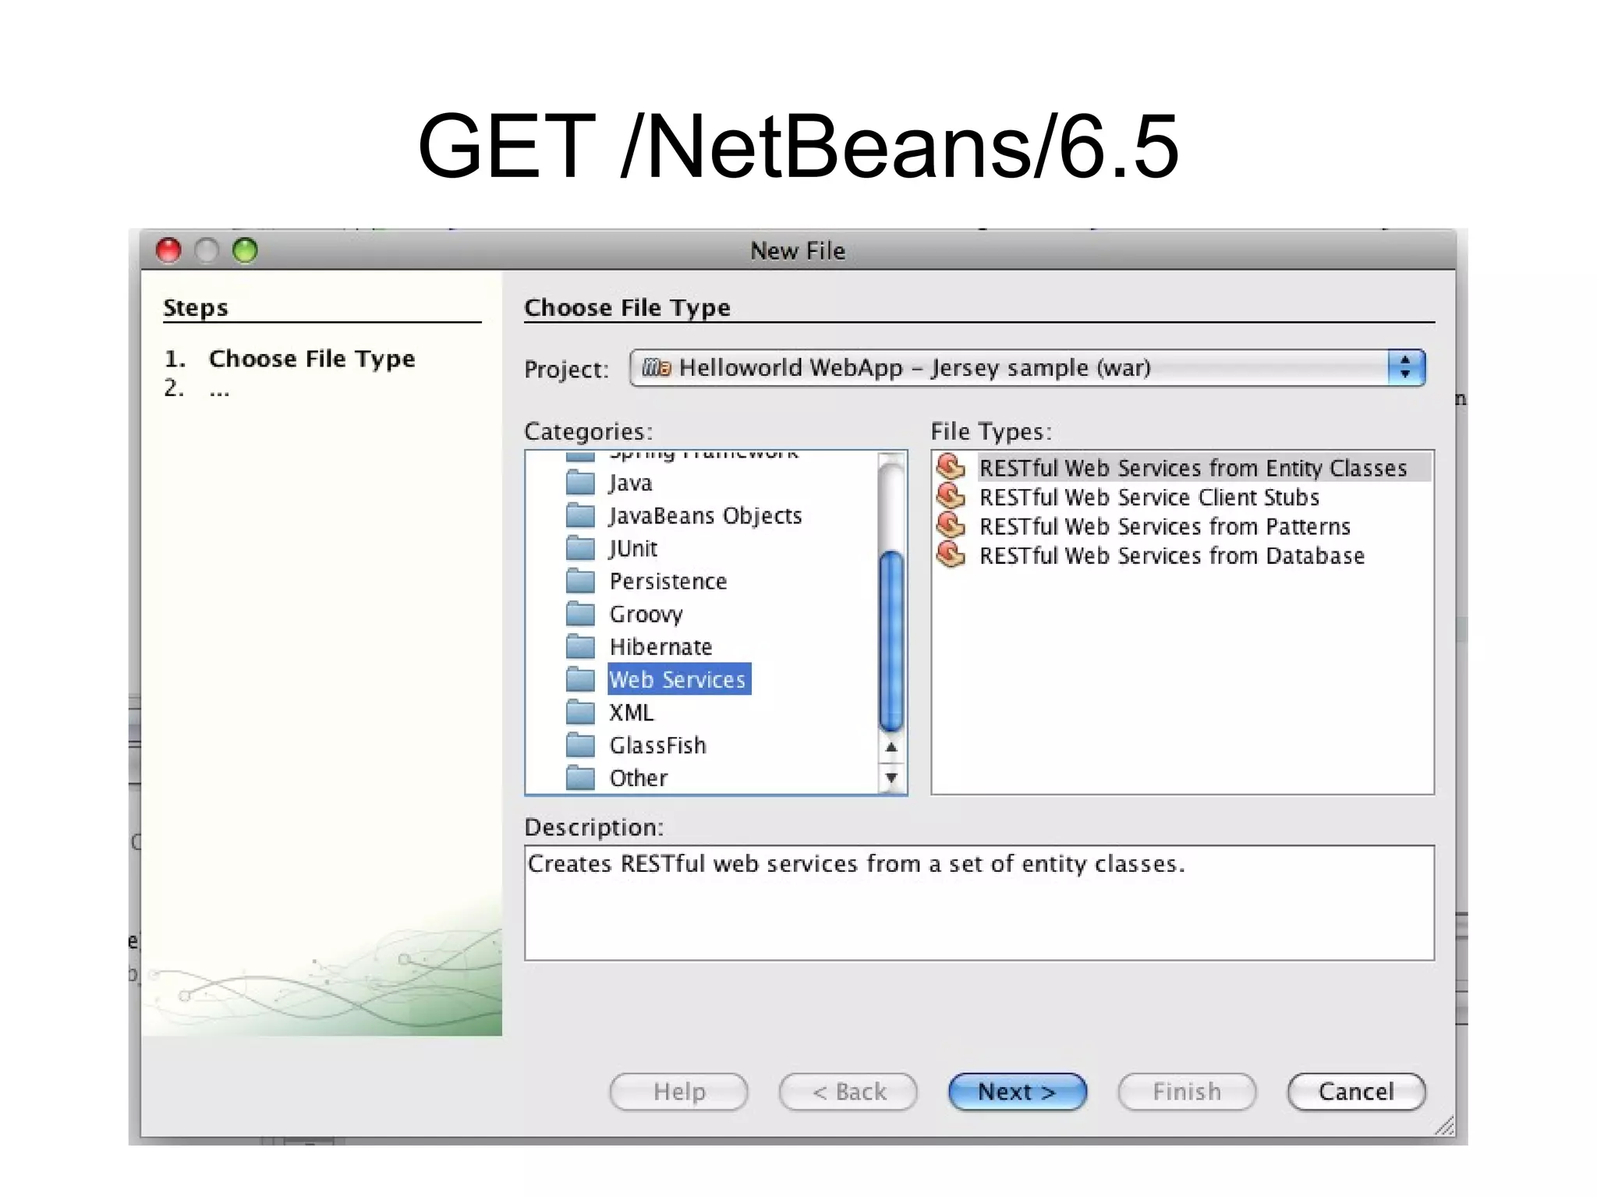The image size is (1597, 1197).
Task: Click the Hibernate folder icon
Action: pos(580,646)
